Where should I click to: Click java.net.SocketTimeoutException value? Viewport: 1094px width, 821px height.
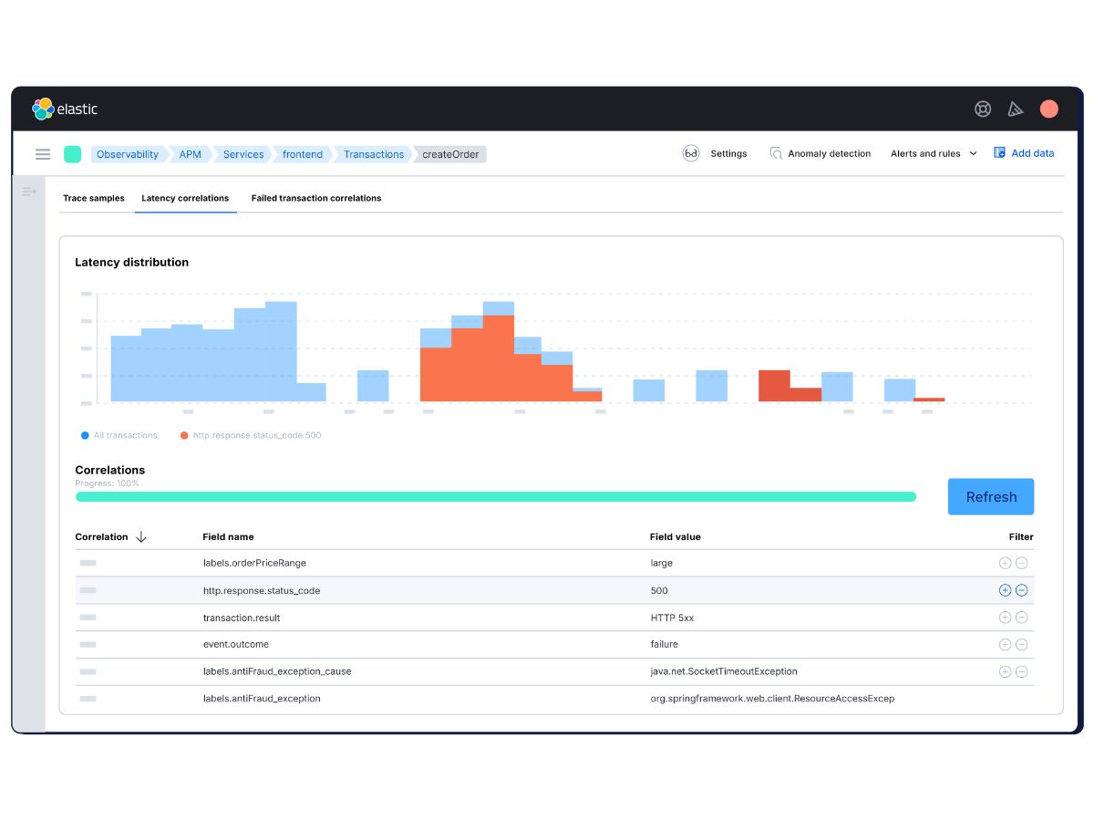tap(724, 671)
